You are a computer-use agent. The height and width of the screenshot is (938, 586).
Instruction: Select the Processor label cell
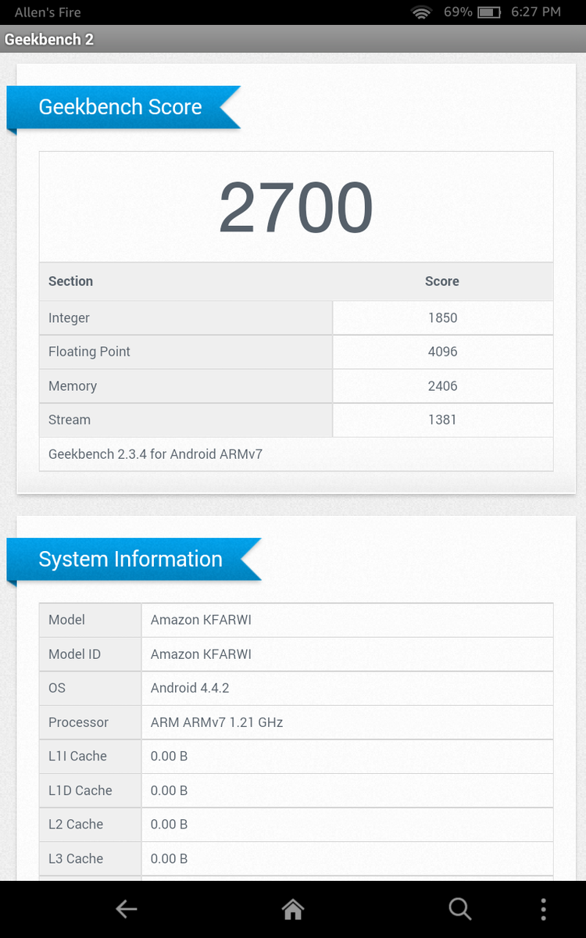pos(91,722)
